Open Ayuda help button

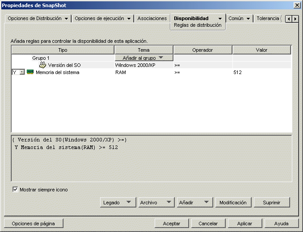pyautogui.click(x=282, y=224)
